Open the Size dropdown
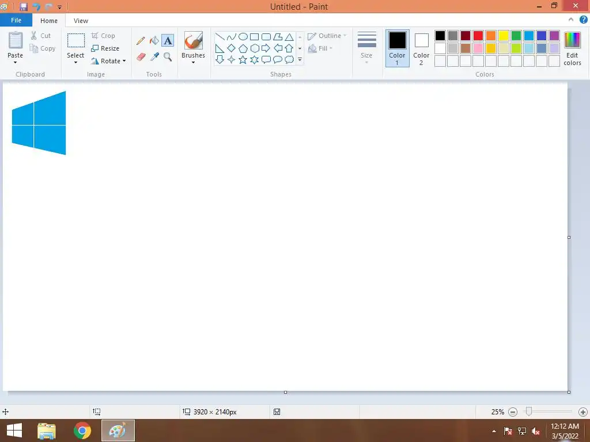590x442 pixels. click(x=366, y=48)
